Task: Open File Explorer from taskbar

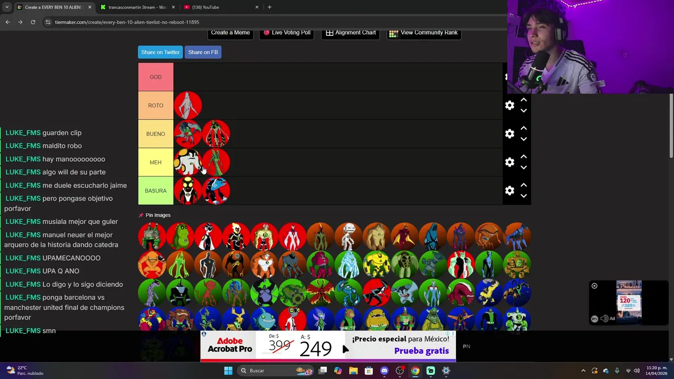Action: coord(353,371)
